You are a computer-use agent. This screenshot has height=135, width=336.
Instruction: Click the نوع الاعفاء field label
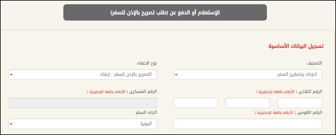point(147,63)
